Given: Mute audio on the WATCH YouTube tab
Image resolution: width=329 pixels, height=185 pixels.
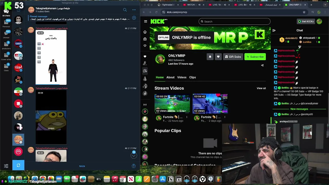Looking at the screenshot, I should click(199, 5).
